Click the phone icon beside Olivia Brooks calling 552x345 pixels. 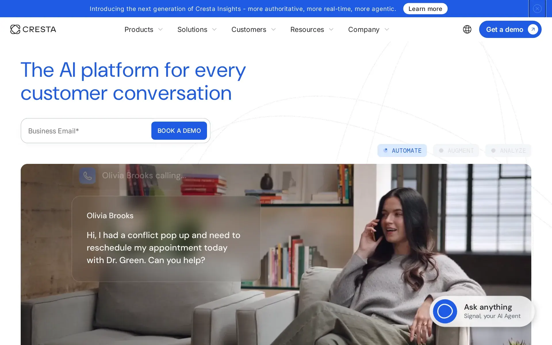pyautogui.click(x=87, y=175)
